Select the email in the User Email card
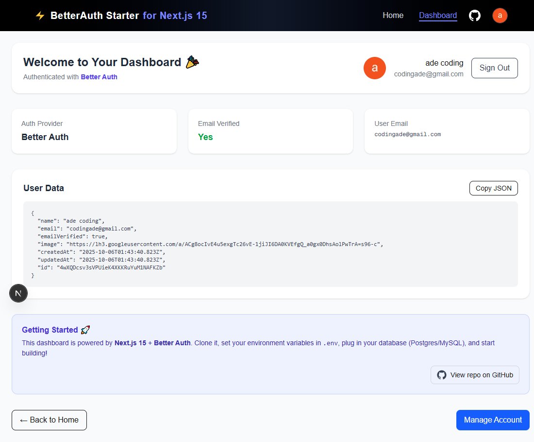Image resolution: width=534 pixels, height=442 pixels. [408, 134]
